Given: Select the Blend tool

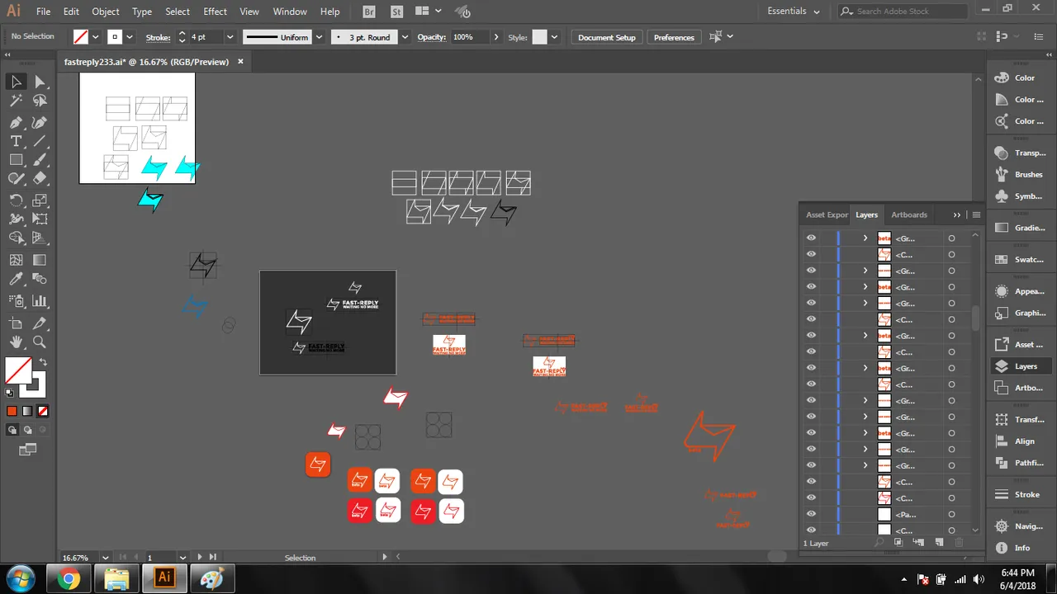Looking at the screenshot, I should click(40, 280).
